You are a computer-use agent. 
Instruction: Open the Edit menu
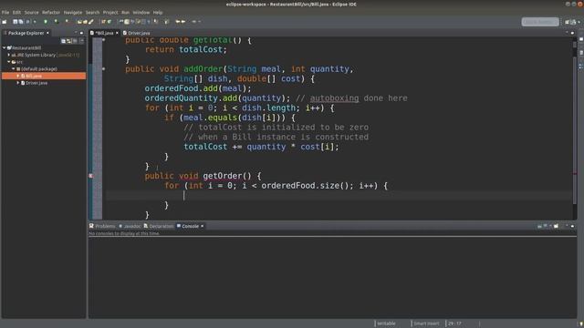[16, 12]
